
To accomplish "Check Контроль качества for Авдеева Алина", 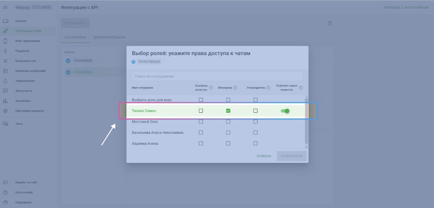I will [201, 143].
